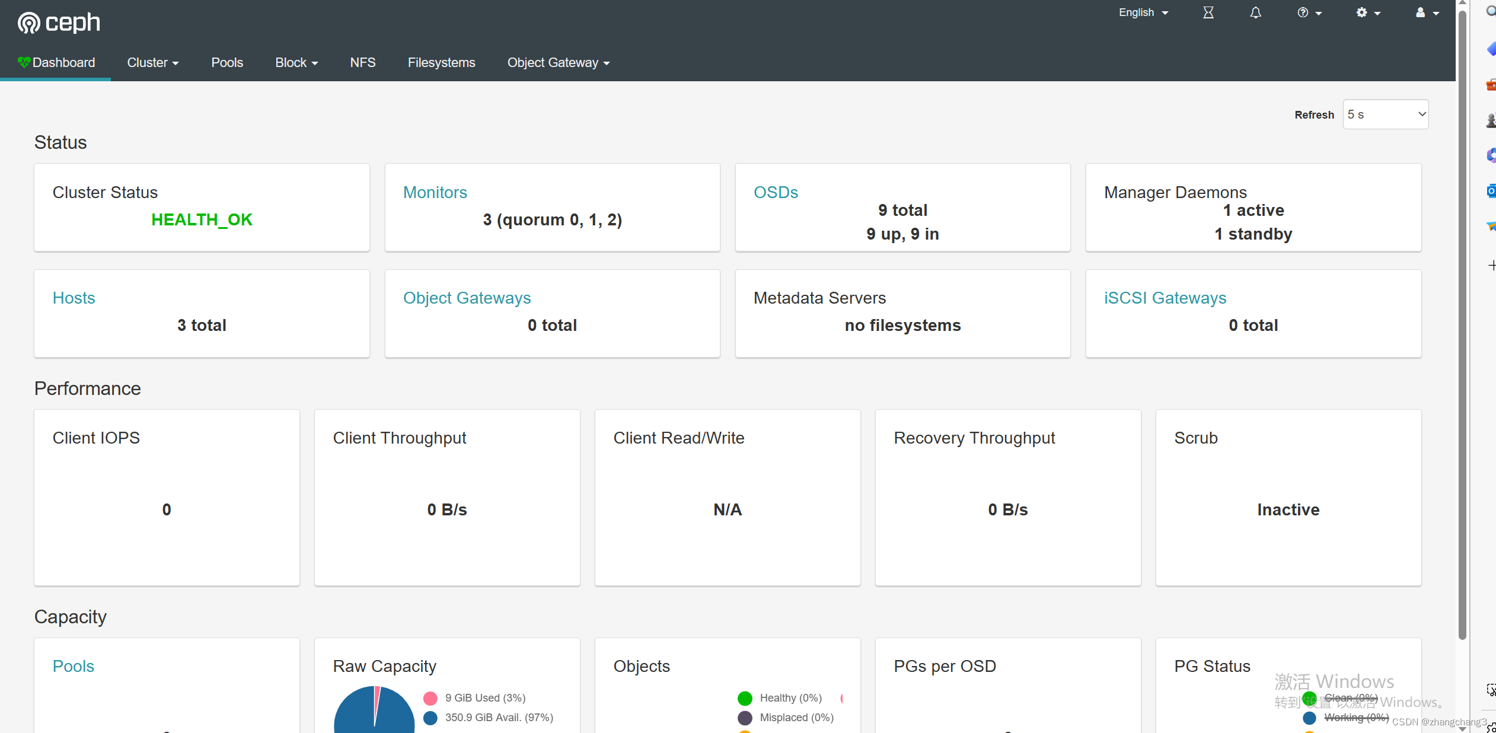Expand the Object Gateway menu

(x=558, y=62)
